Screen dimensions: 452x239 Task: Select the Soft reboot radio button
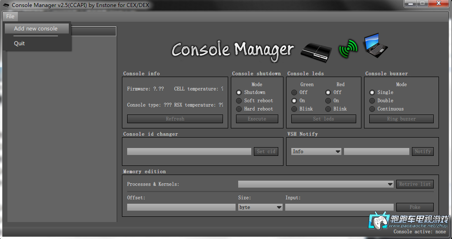[x=239, y=101]
